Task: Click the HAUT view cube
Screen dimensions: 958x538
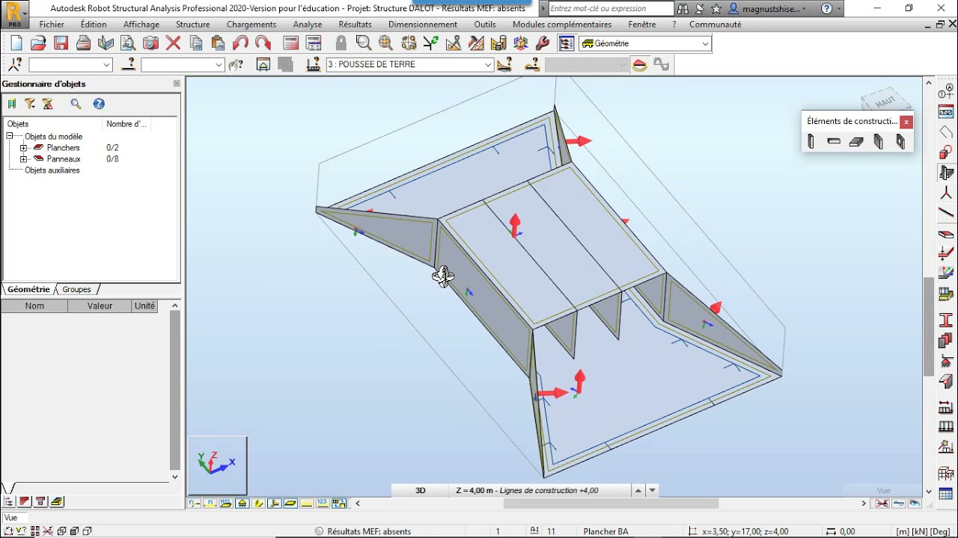Action: 886,101
